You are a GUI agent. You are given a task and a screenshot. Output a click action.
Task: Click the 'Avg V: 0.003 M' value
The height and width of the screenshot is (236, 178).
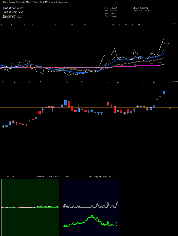pyautogui.click(x=141, y=8)
